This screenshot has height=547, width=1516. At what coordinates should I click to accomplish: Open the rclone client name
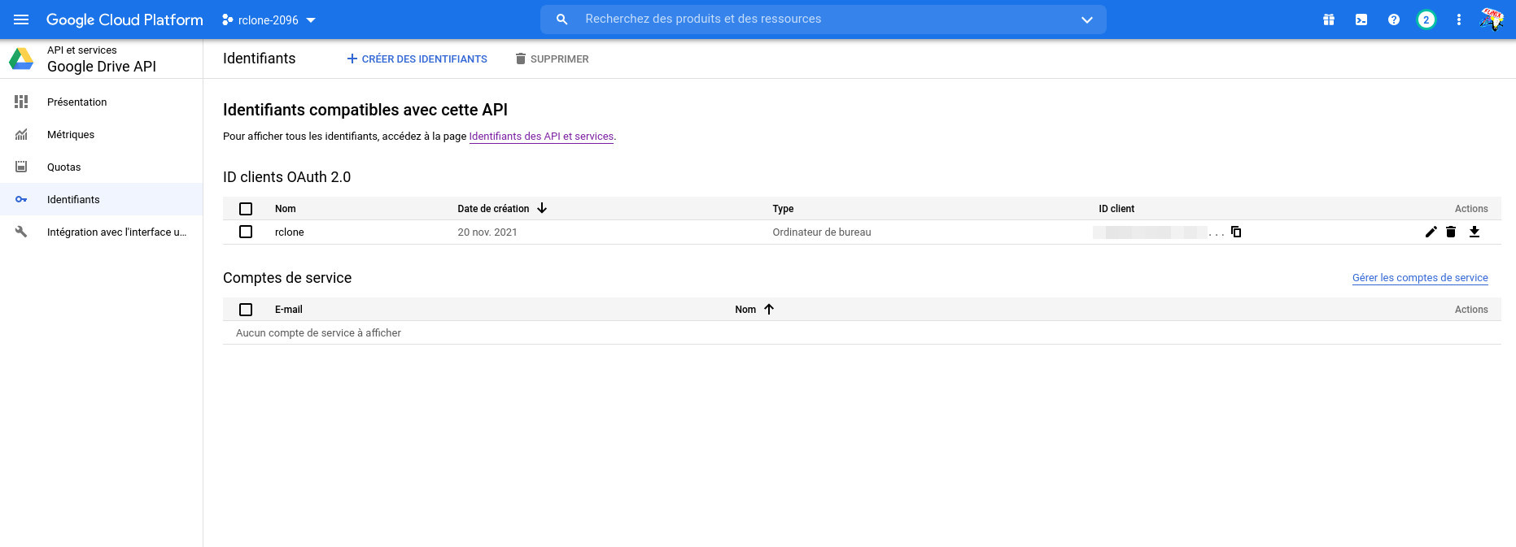coord(290,232)
